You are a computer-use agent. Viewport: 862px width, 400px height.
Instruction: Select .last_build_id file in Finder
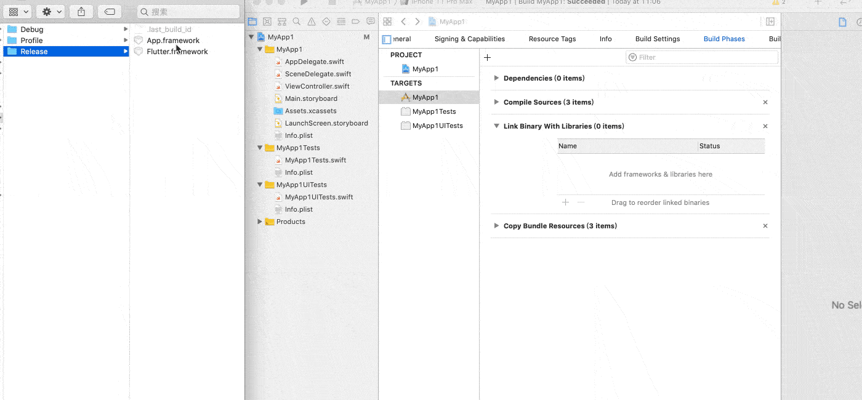tap(169, 29)
